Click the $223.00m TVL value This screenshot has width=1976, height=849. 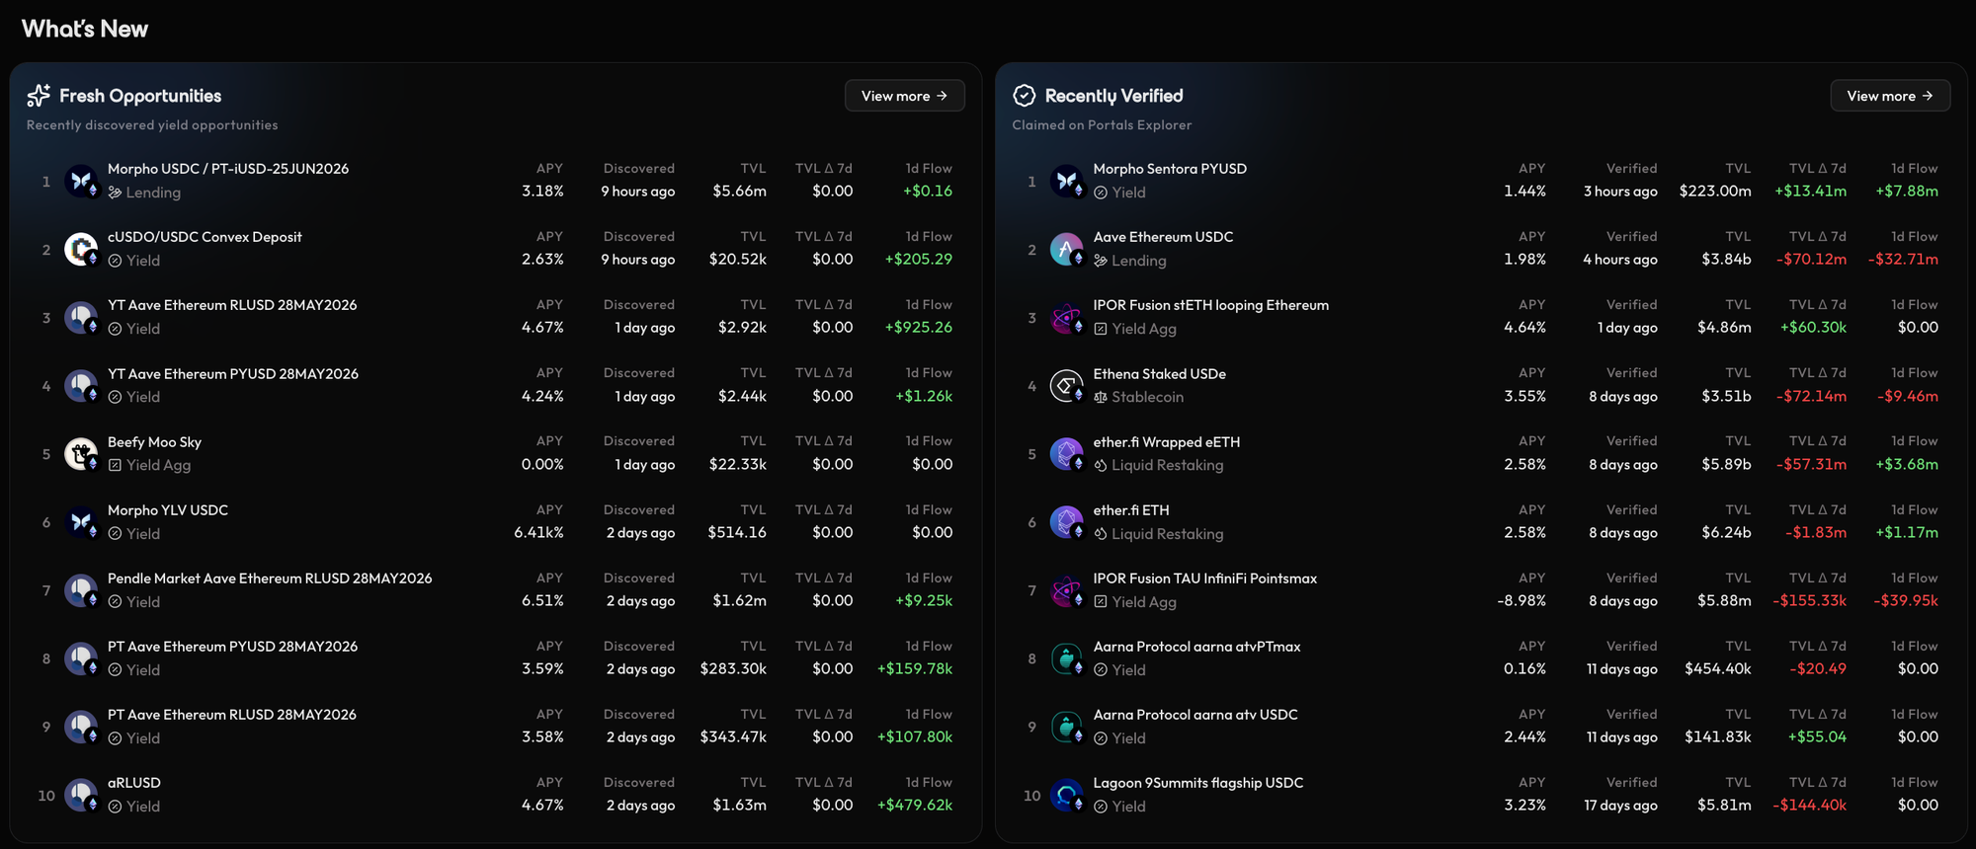point(1715,192)
